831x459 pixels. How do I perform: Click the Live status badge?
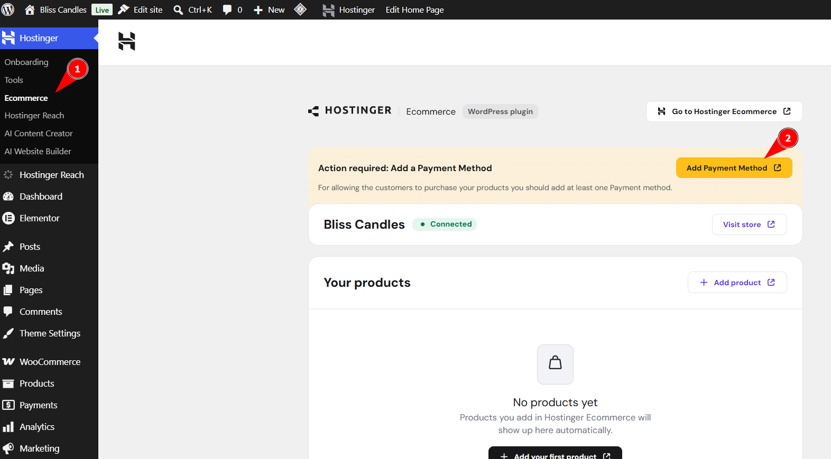102,10
